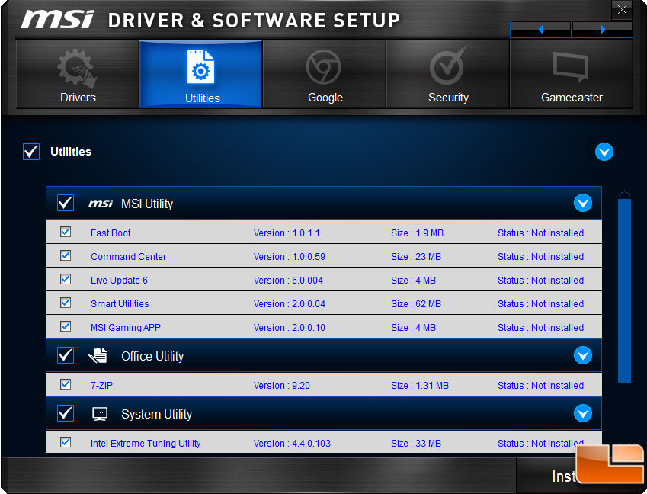Click the Smart Utilities link
This screenshot has width=647, height=494.
[x=120, y=303]
